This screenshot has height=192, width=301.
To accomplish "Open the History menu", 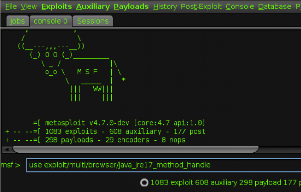I will tap(165, 7).
